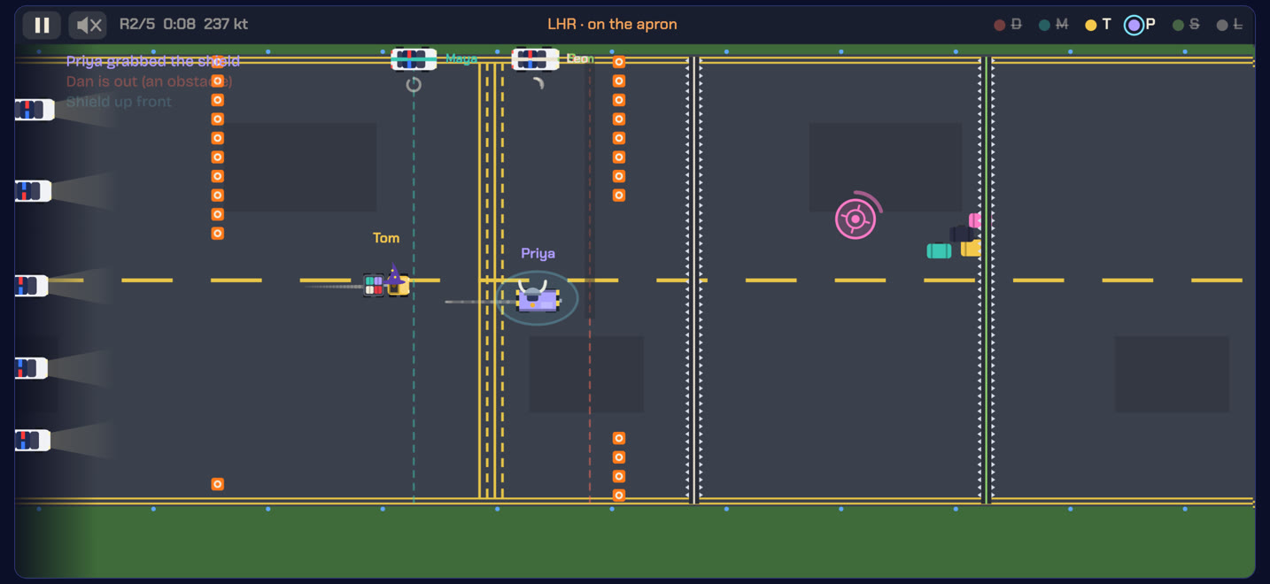Click the pink suitcase
The height and width of the screenshot is (584, 1270).
(975, 220)
